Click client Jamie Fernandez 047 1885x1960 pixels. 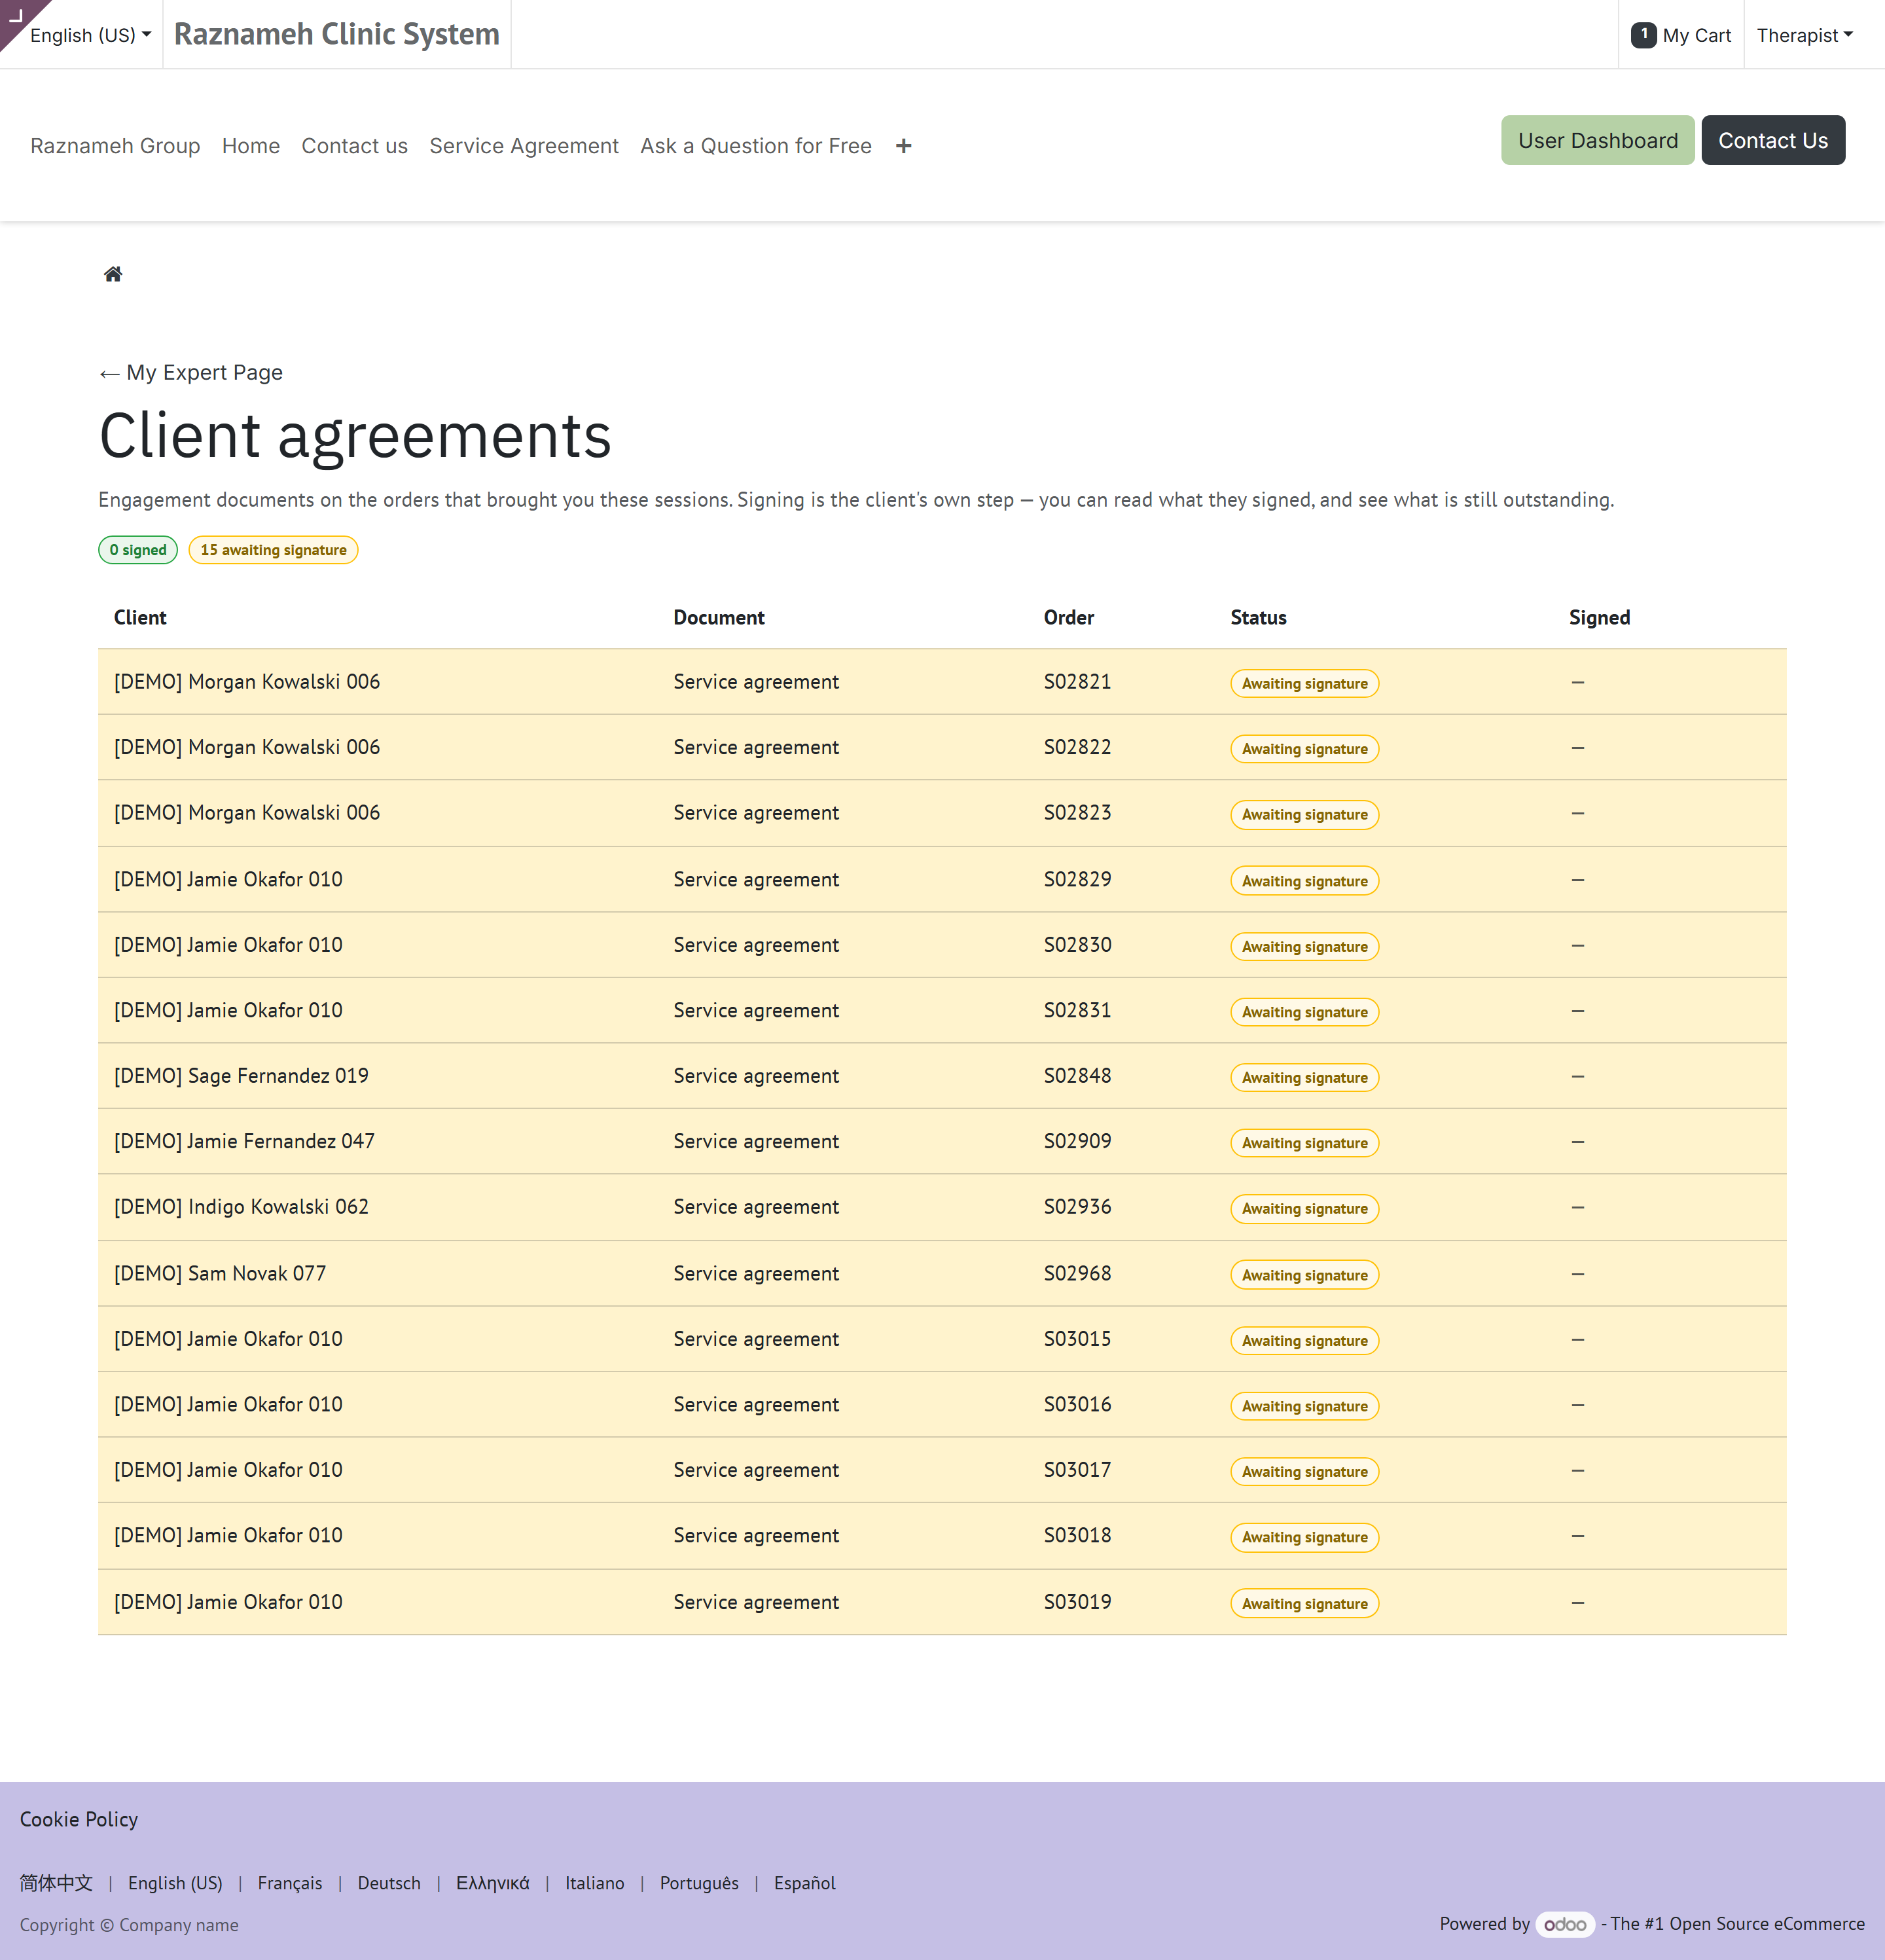[x=244, y=1141]
